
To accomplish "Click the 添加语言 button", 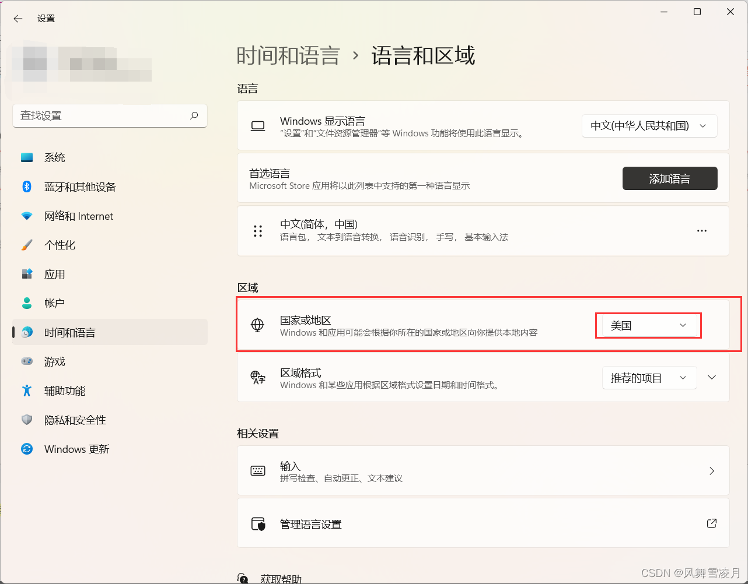I will pos(670,178).
